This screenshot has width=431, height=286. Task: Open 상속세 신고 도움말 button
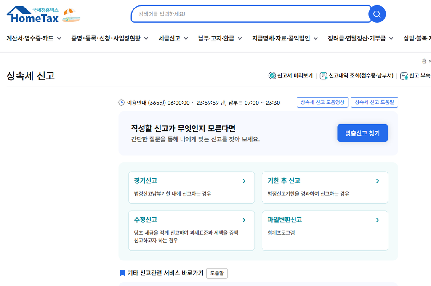[374, 102]
